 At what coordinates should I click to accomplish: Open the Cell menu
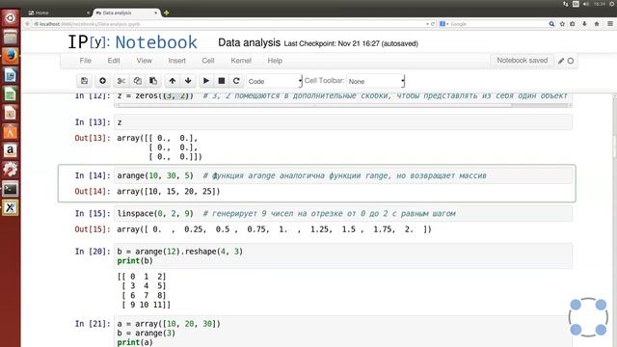click(208, 61)
